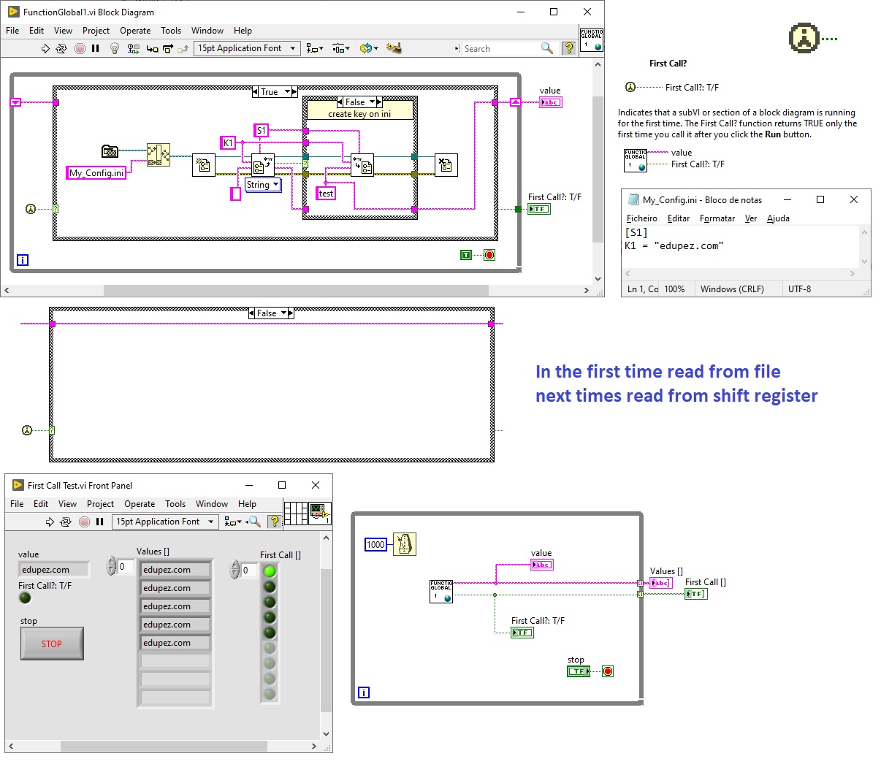The height and width of the screenshot is (767, 881).
Task: Open the Tools menu in the Block Diagram window
Action: pyautogui.click(x=171, y=31)
